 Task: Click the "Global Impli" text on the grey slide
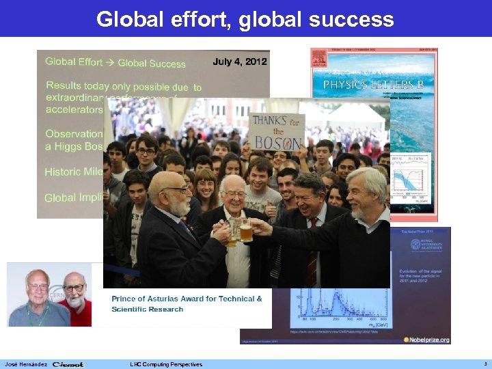click(x=73, y=197)
